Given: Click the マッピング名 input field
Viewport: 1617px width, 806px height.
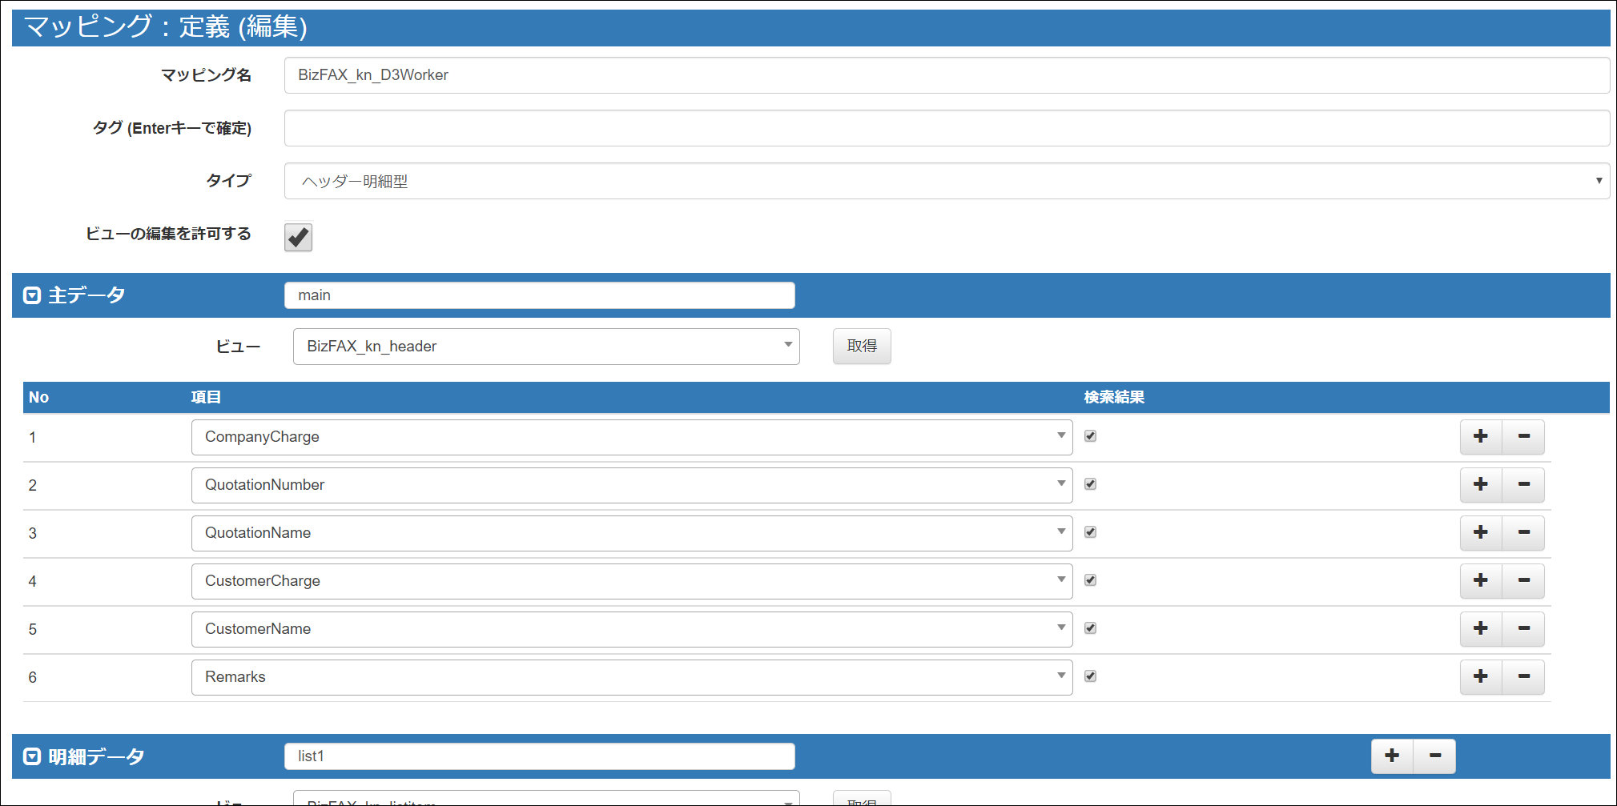Looking at the screenshot, I should click(x=946, y=75).
